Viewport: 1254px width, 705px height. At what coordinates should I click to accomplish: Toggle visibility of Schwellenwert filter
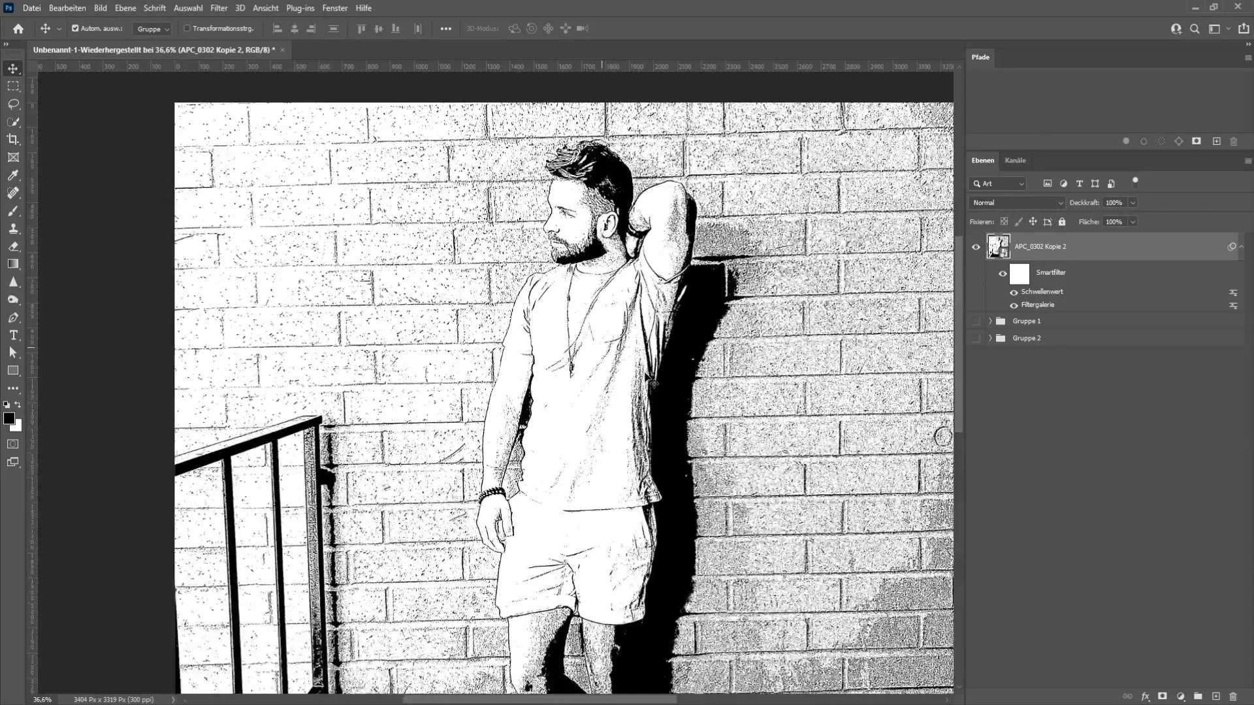click(x=1014, y=291)
